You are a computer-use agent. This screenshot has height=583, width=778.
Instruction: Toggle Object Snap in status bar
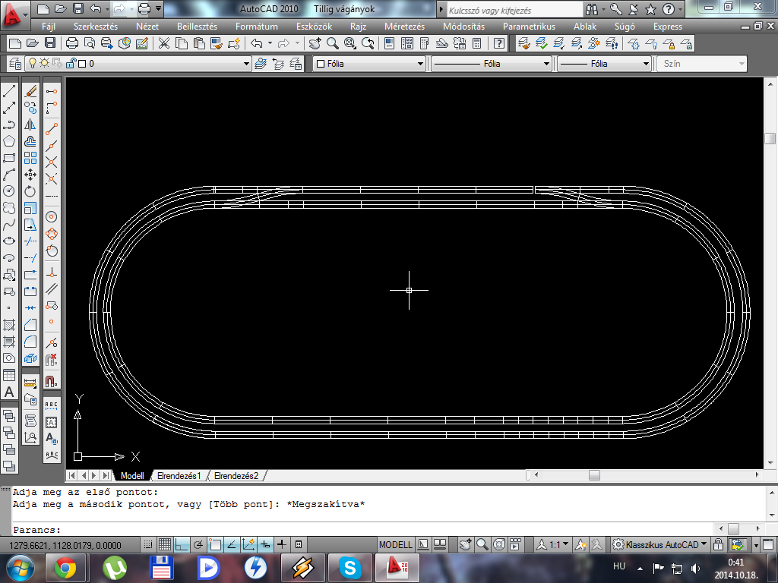(215, 544)
